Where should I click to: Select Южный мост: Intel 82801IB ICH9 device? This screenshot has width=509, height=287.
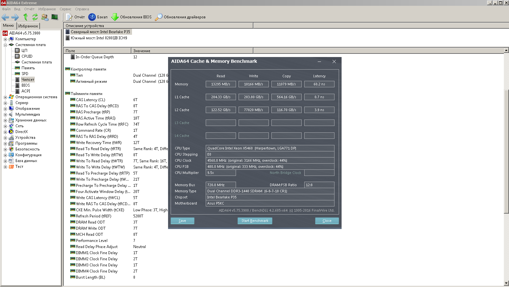99,38
